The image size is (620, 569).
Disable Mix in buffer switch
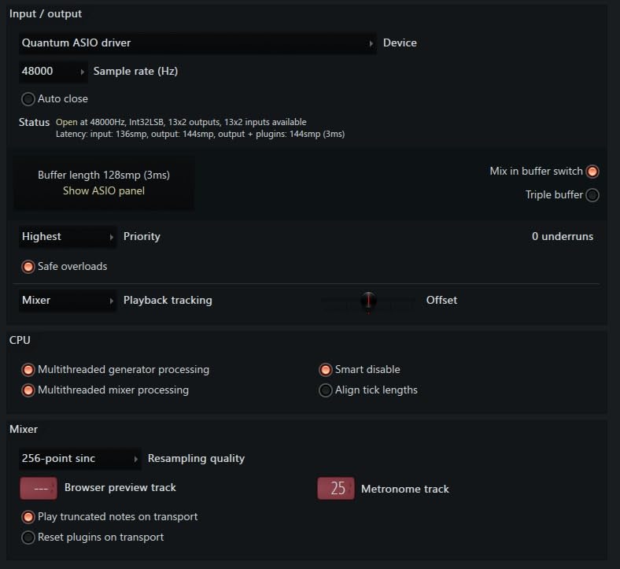point(592,172)
